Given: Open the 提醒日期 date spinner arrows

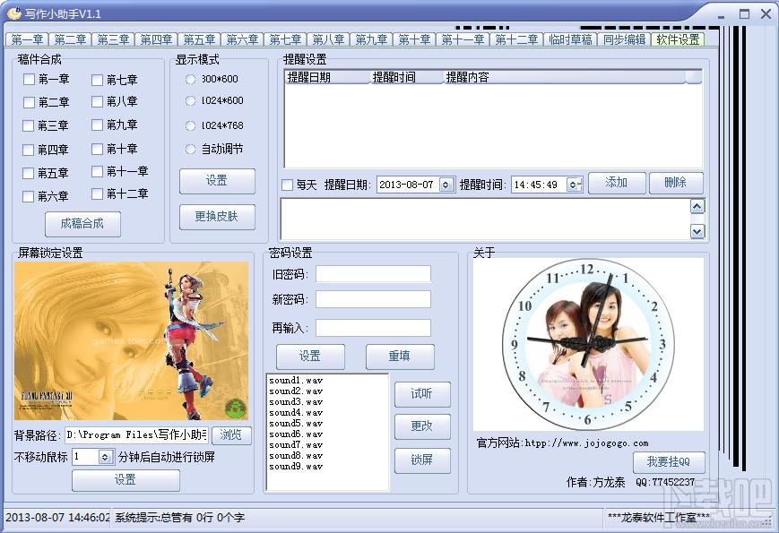Looking at the screenshot, I should click(446, 185).
